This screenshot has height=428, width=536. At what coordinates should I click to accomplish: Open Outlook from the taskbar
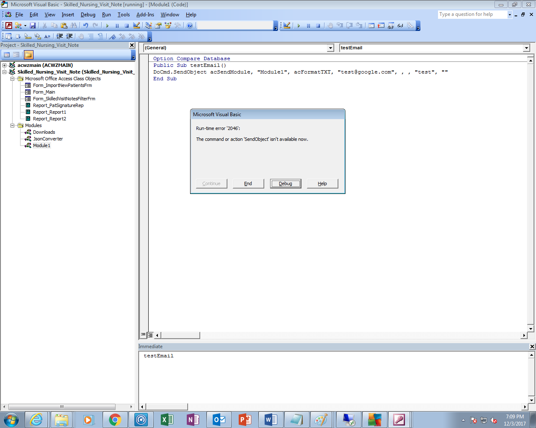[x=219, y=420]
